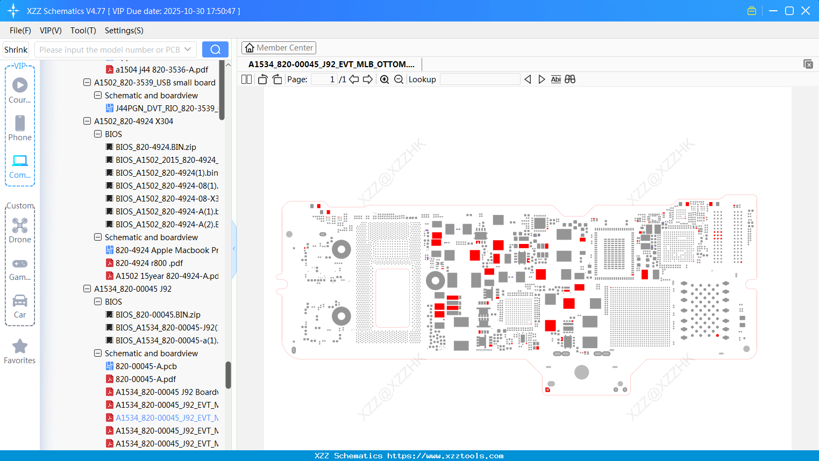
Task: Open the VIP(V) menu
Action: click(51, 31)
